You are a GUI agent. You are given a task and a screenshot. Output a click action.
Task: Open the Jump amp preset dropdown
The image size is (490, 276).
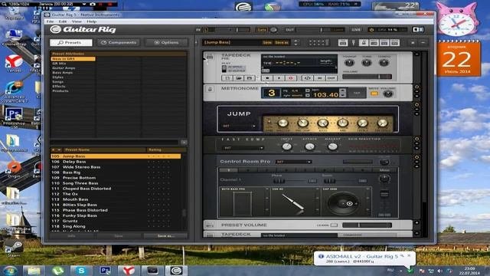[x=239, y=126]
